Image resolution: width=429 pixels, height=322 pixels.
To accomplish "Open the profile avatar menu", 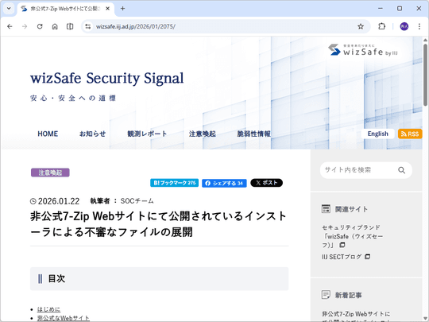I will 404,26.
